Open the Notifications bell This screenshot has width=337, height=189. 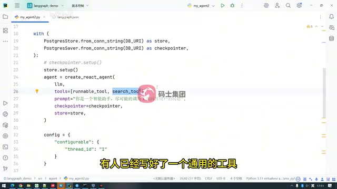point(331,17)
